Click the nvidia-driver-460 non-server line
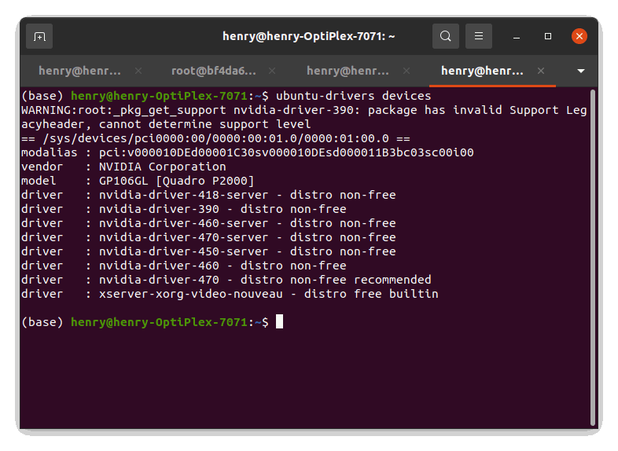The width and height of the screenshot is (618, 451). [x=184, y=266]
